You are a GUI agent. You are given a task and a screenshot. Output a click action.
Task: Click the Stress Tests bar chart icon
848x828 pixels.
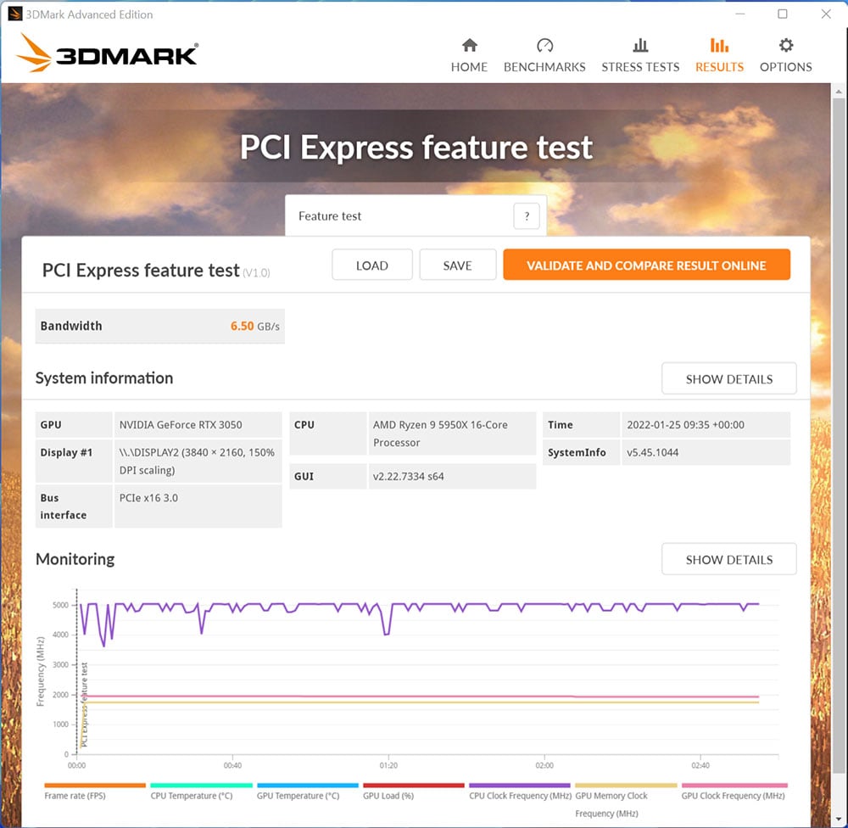[640, 46]
